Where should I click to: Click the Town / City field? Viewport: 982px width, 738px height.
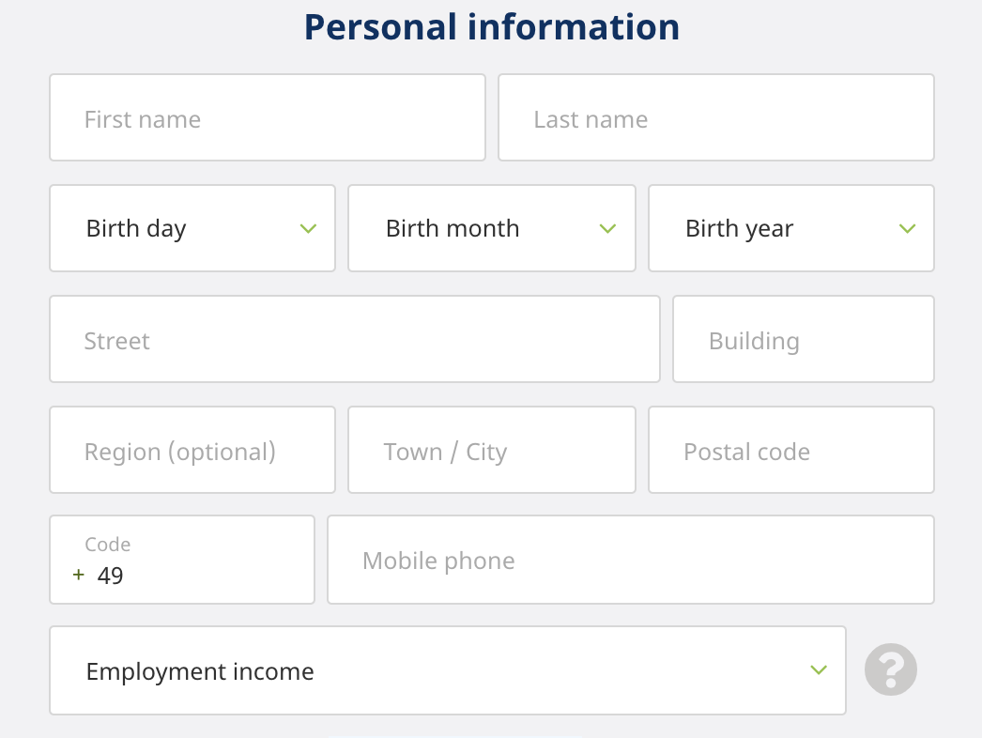pyautogui.click(x=491, y=451)
